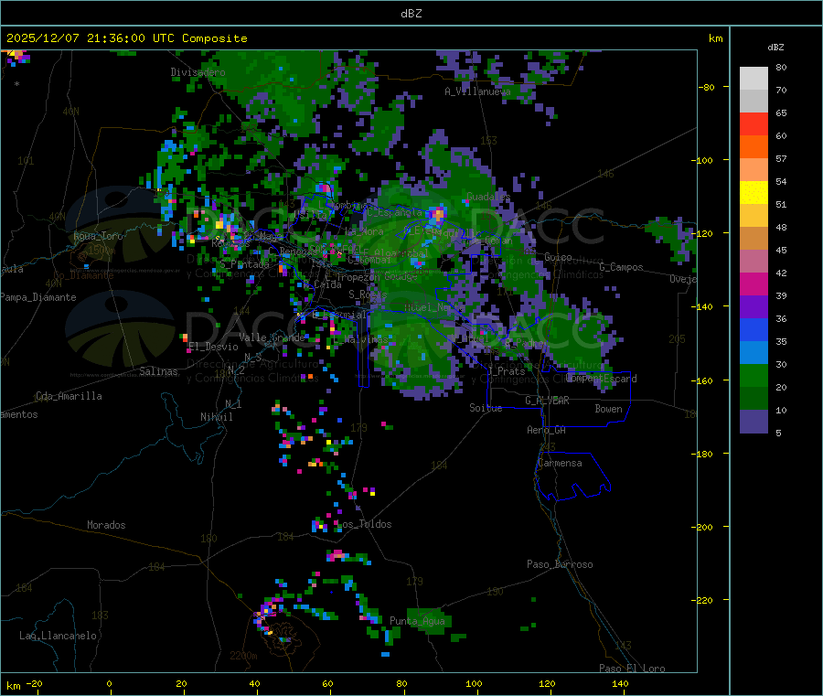The height and width of the screenshot is (696, 823).
Task: Click the 'Salinas' map label
Action: [158, 371]
